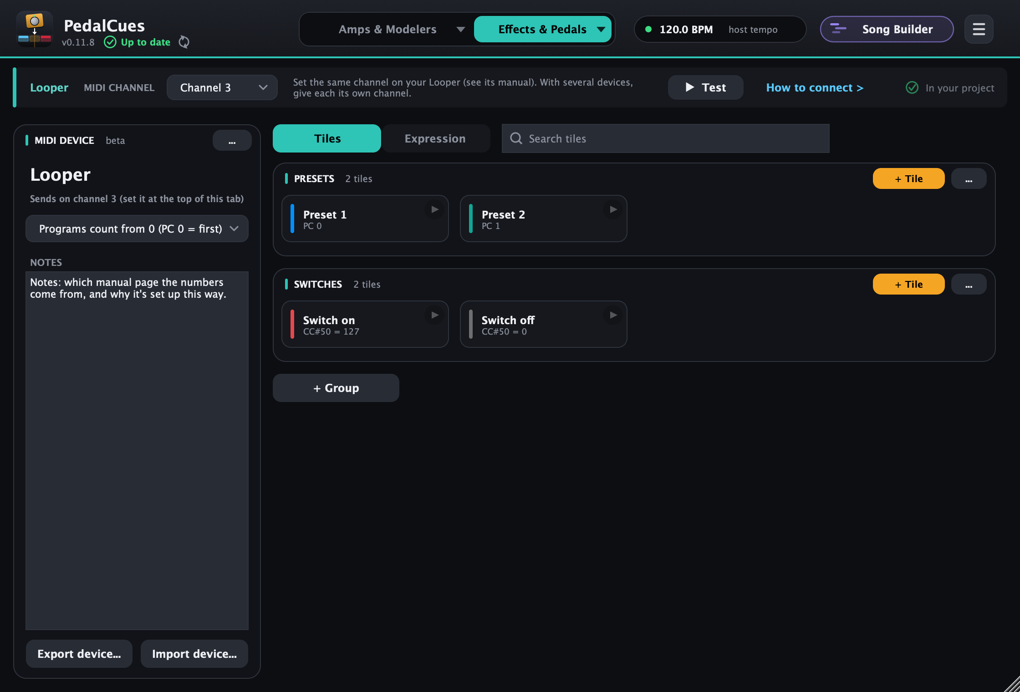
Task: Switch to the Tiles tab
Action: click(x=327, y=138)
